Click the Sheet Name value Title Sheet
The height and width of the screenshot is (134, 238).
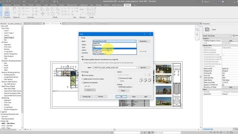pos(230,80)
